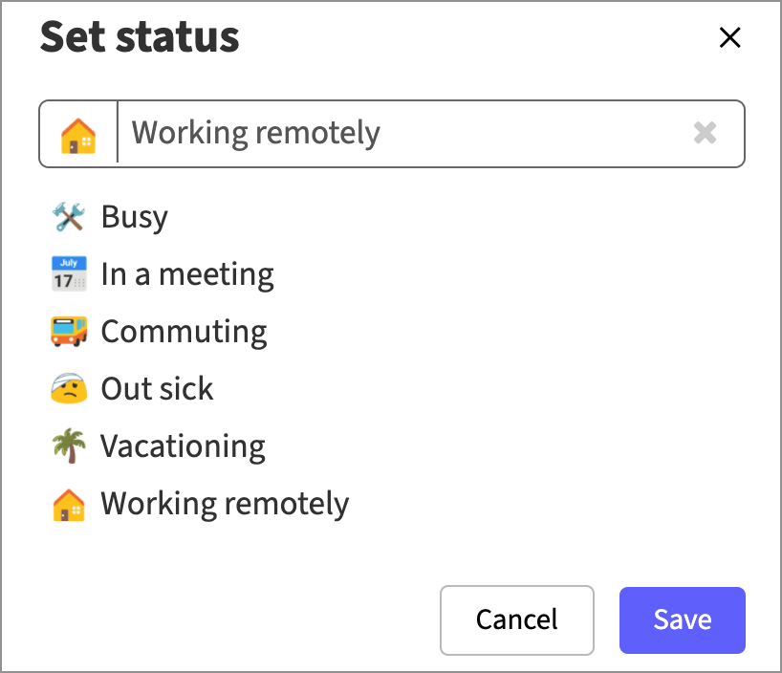Open the emoji picker house button

[78, 135]
